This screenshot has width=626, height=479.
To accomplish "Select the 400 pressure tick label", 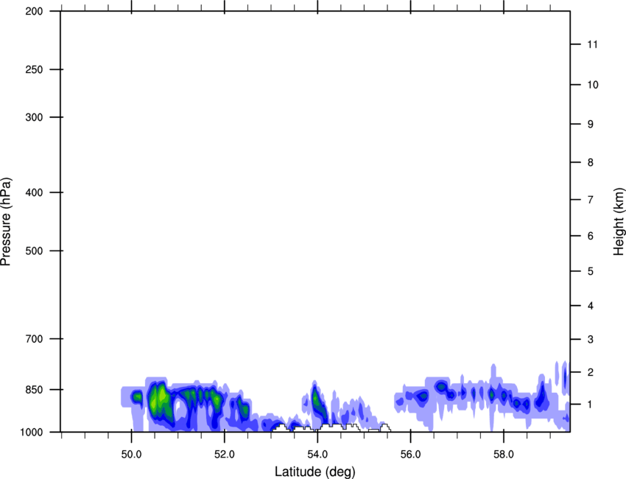I will (34, 192).
